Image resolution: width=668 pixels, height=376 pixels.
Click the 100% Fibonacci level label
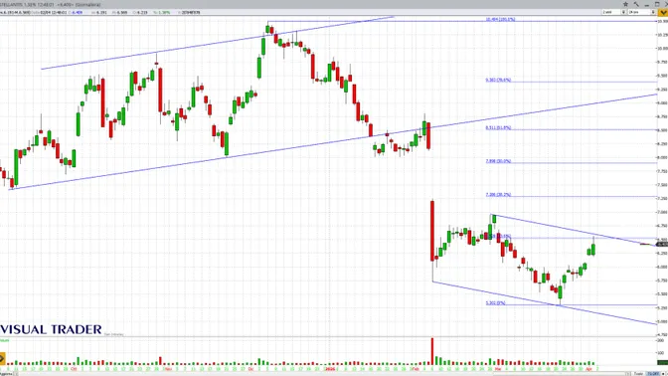pos(500,19)
